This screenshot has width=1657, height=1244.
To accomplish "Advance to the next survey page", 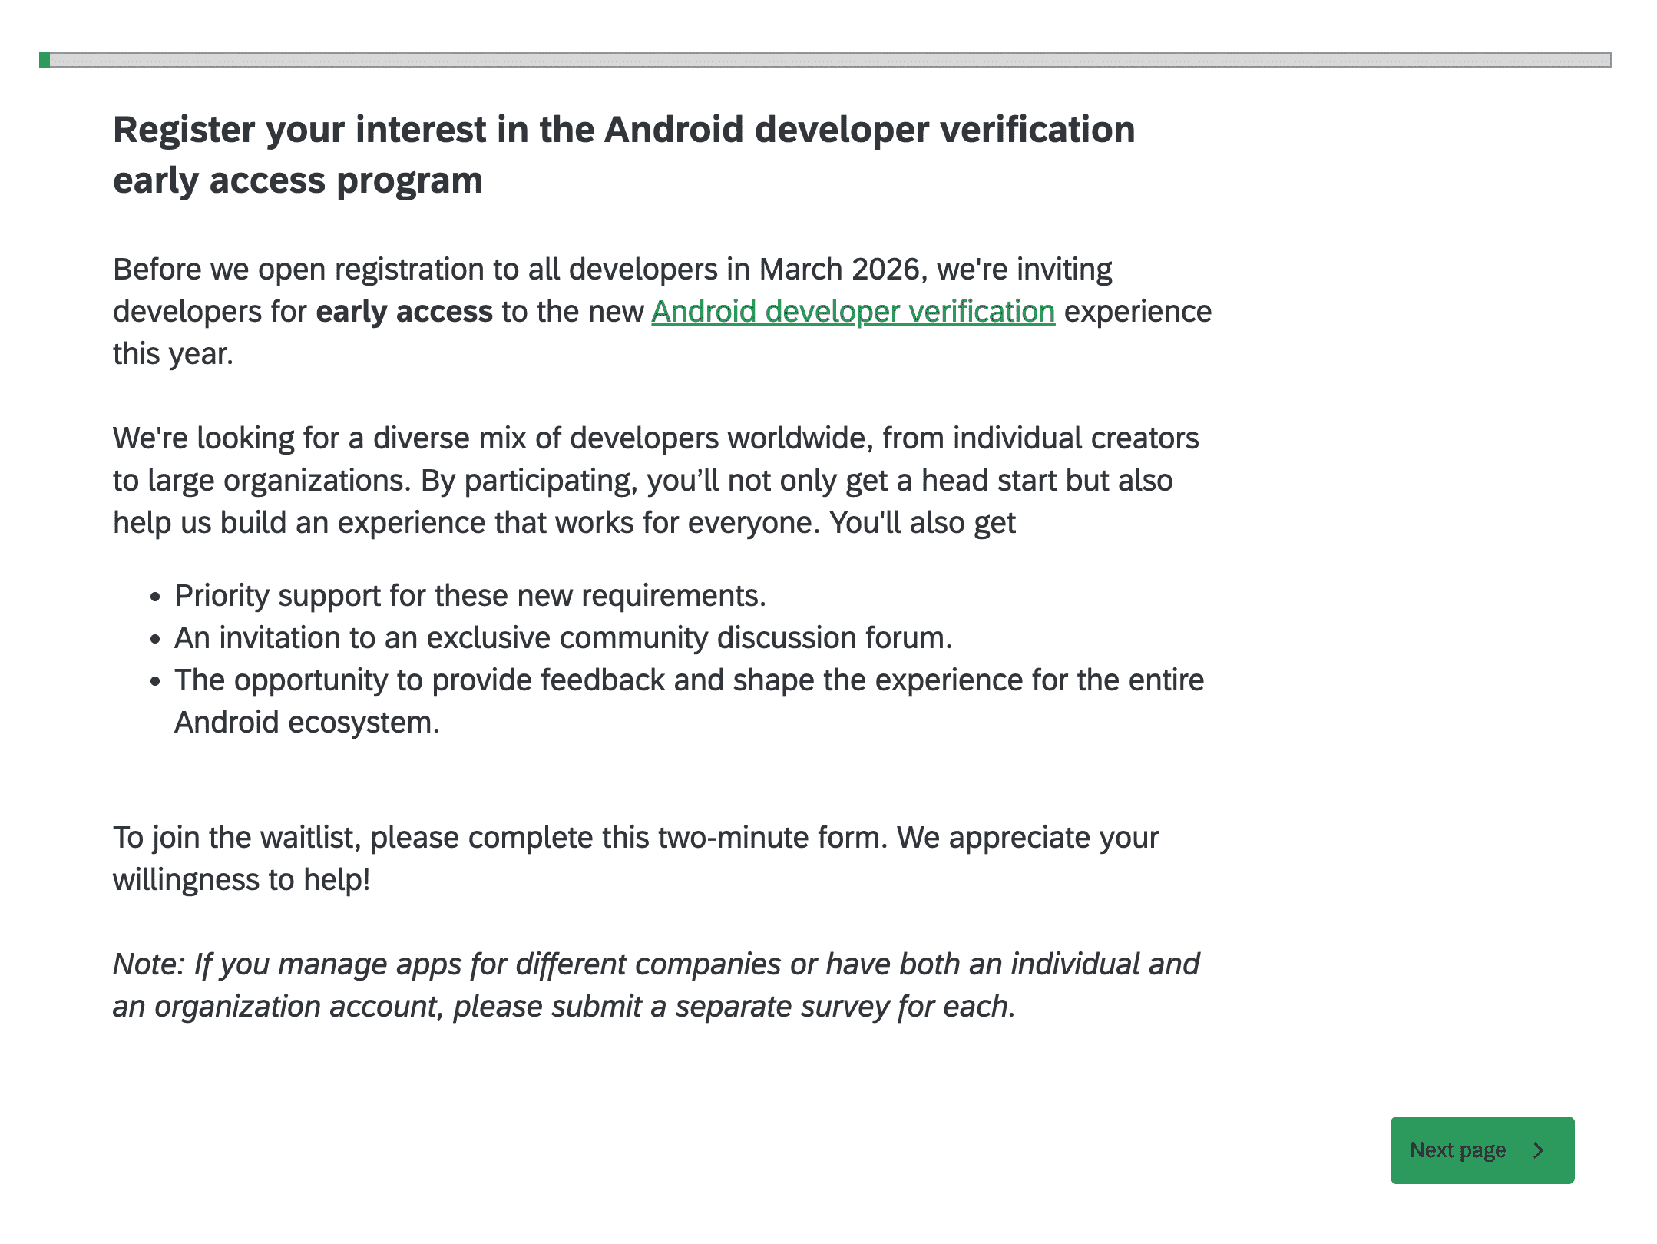I will tap(1482, 1150).
